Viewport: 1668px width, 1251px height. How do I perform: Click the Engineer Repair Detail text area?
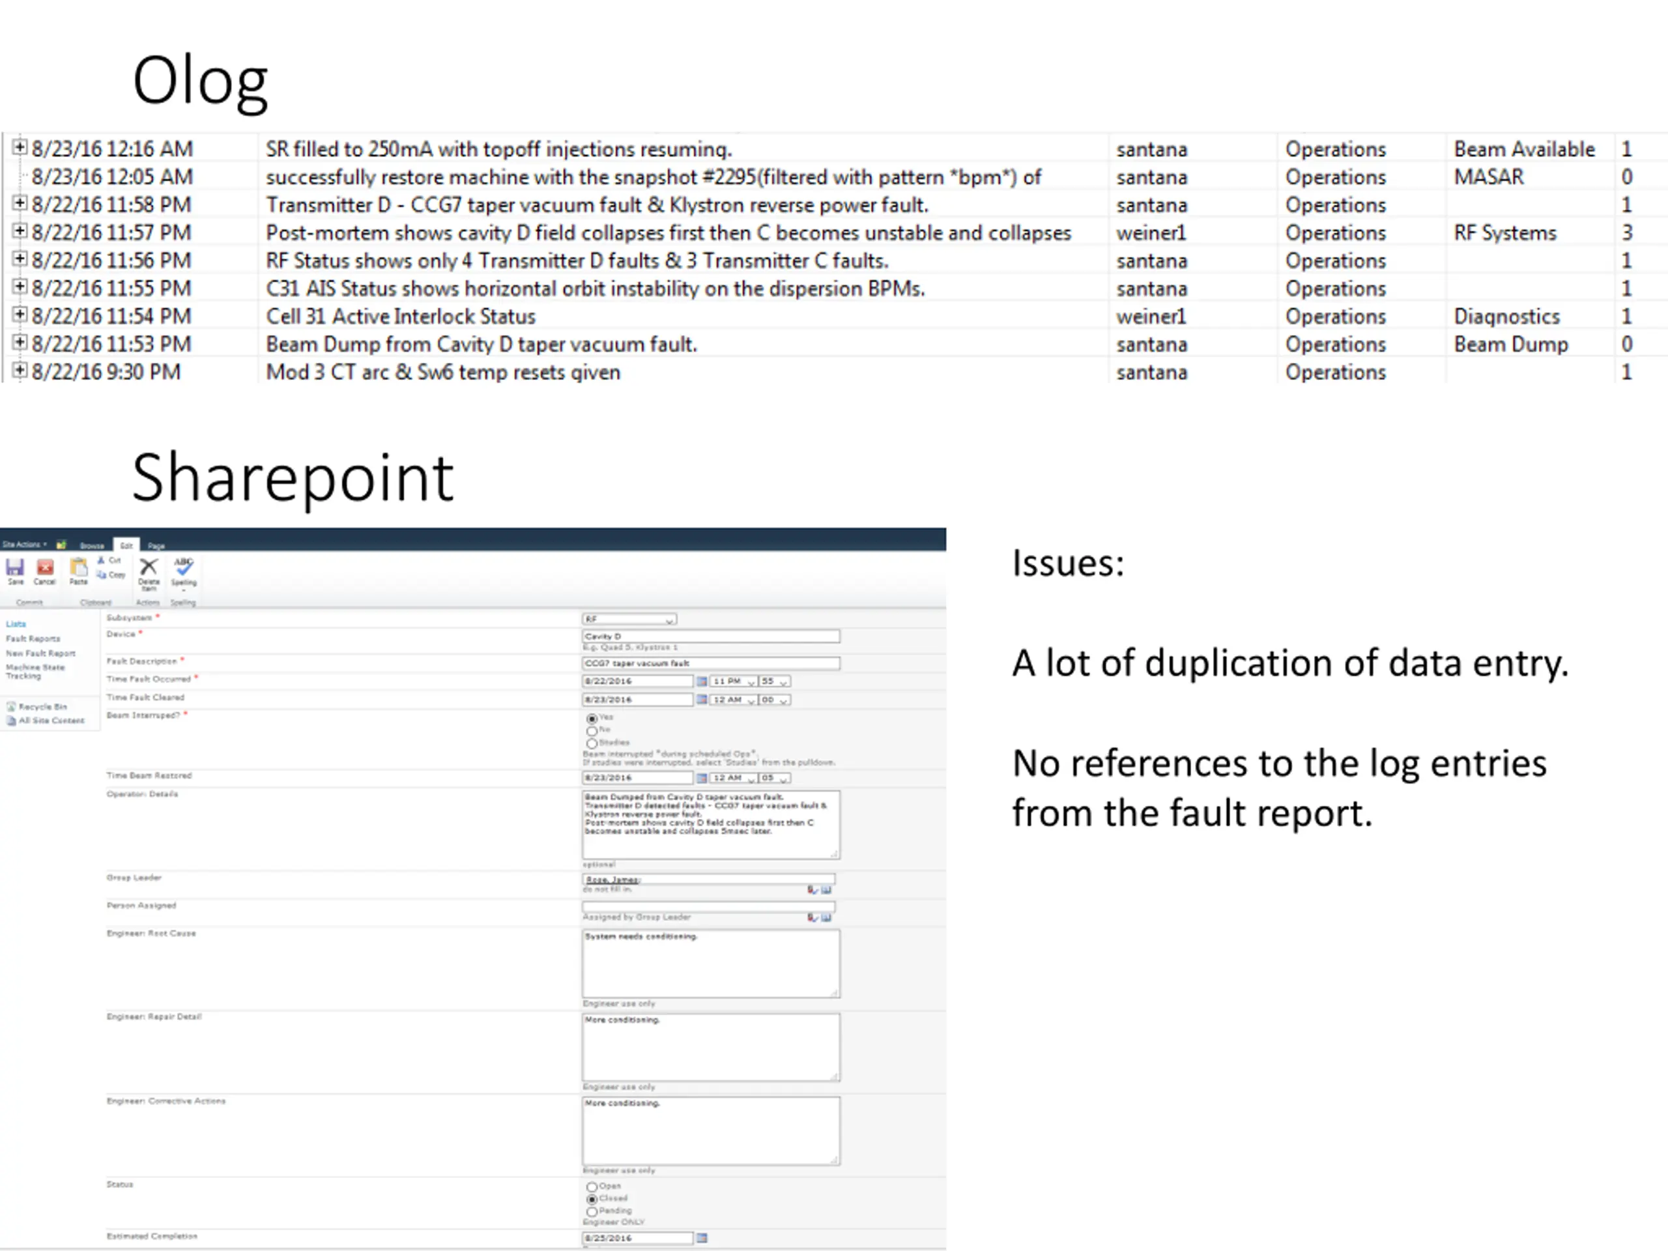point(711,1048)
